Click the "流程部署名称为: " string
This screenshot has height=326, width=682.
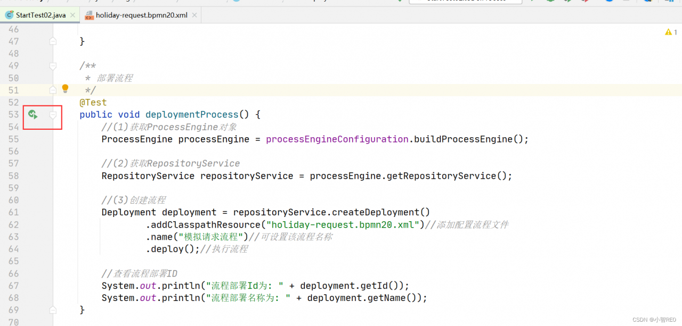[x=248, y=298]
